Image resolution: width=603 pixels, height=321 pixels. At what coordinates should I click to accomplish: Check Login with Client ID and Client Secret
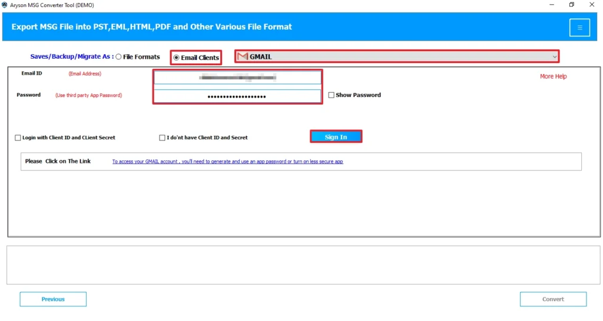click(18, 138)
